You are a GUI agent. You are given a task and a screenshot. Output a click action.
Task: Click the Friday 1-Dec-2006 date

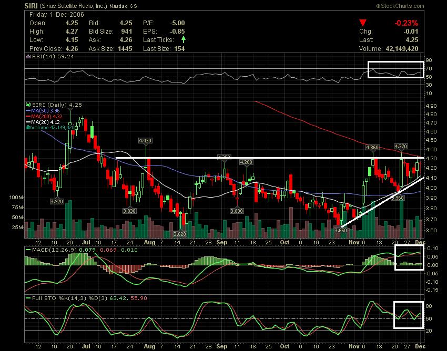tap(57, 15)
